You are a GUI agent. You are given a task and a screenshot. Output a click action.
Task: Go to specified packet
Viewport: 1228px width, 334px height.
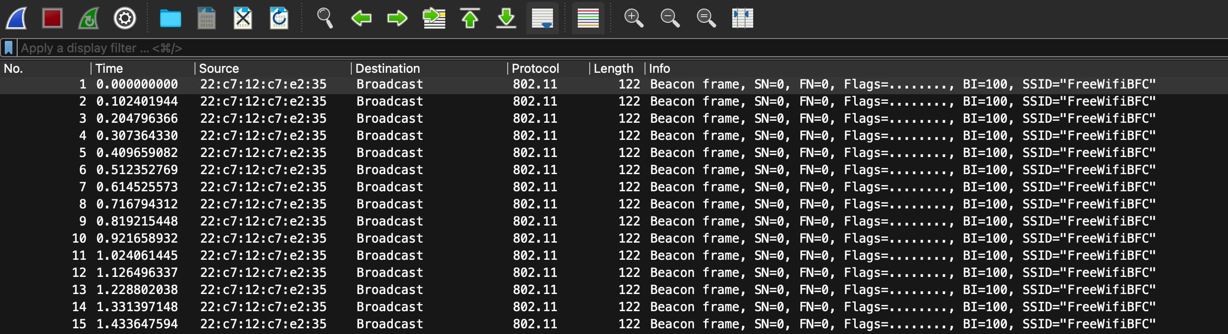click(434, 19)
